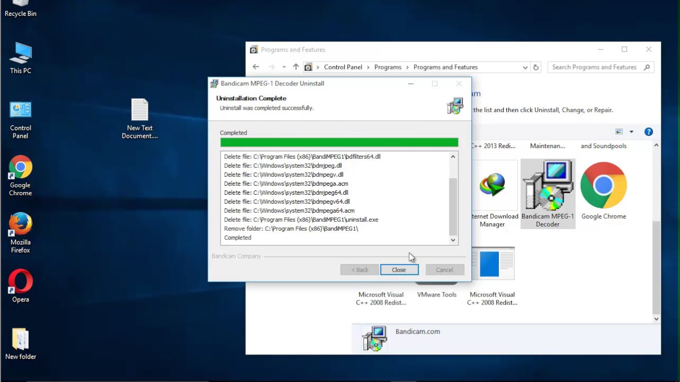The width and height of the screenshot is (680, 382).
Task: Click the log list scroll down arrow
Action: point(453,240)
